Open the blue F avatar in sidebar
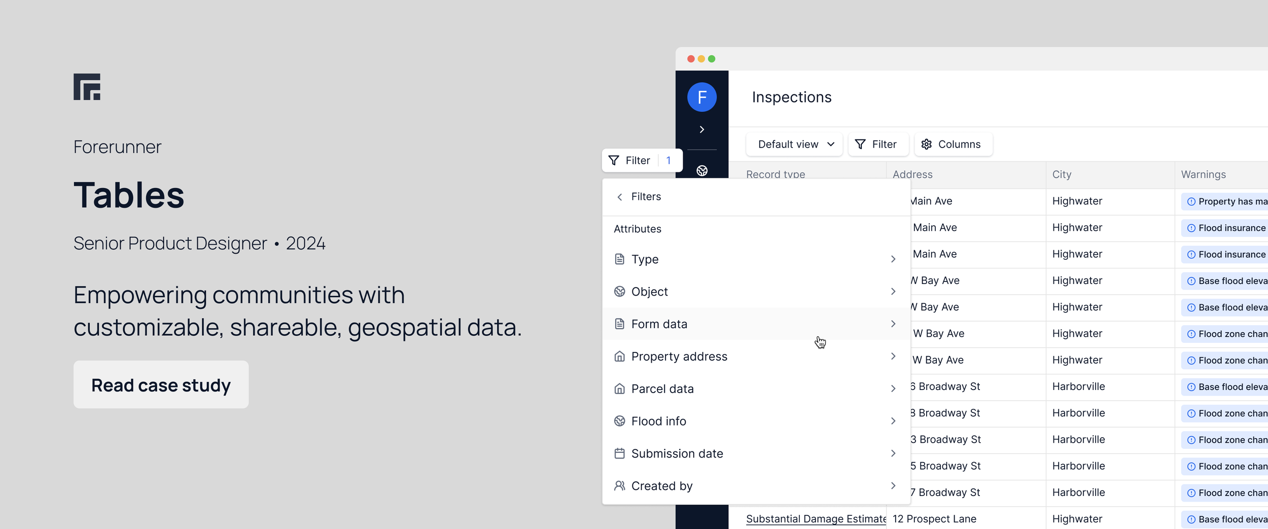The image size is (1268, 529). point(702,97)
